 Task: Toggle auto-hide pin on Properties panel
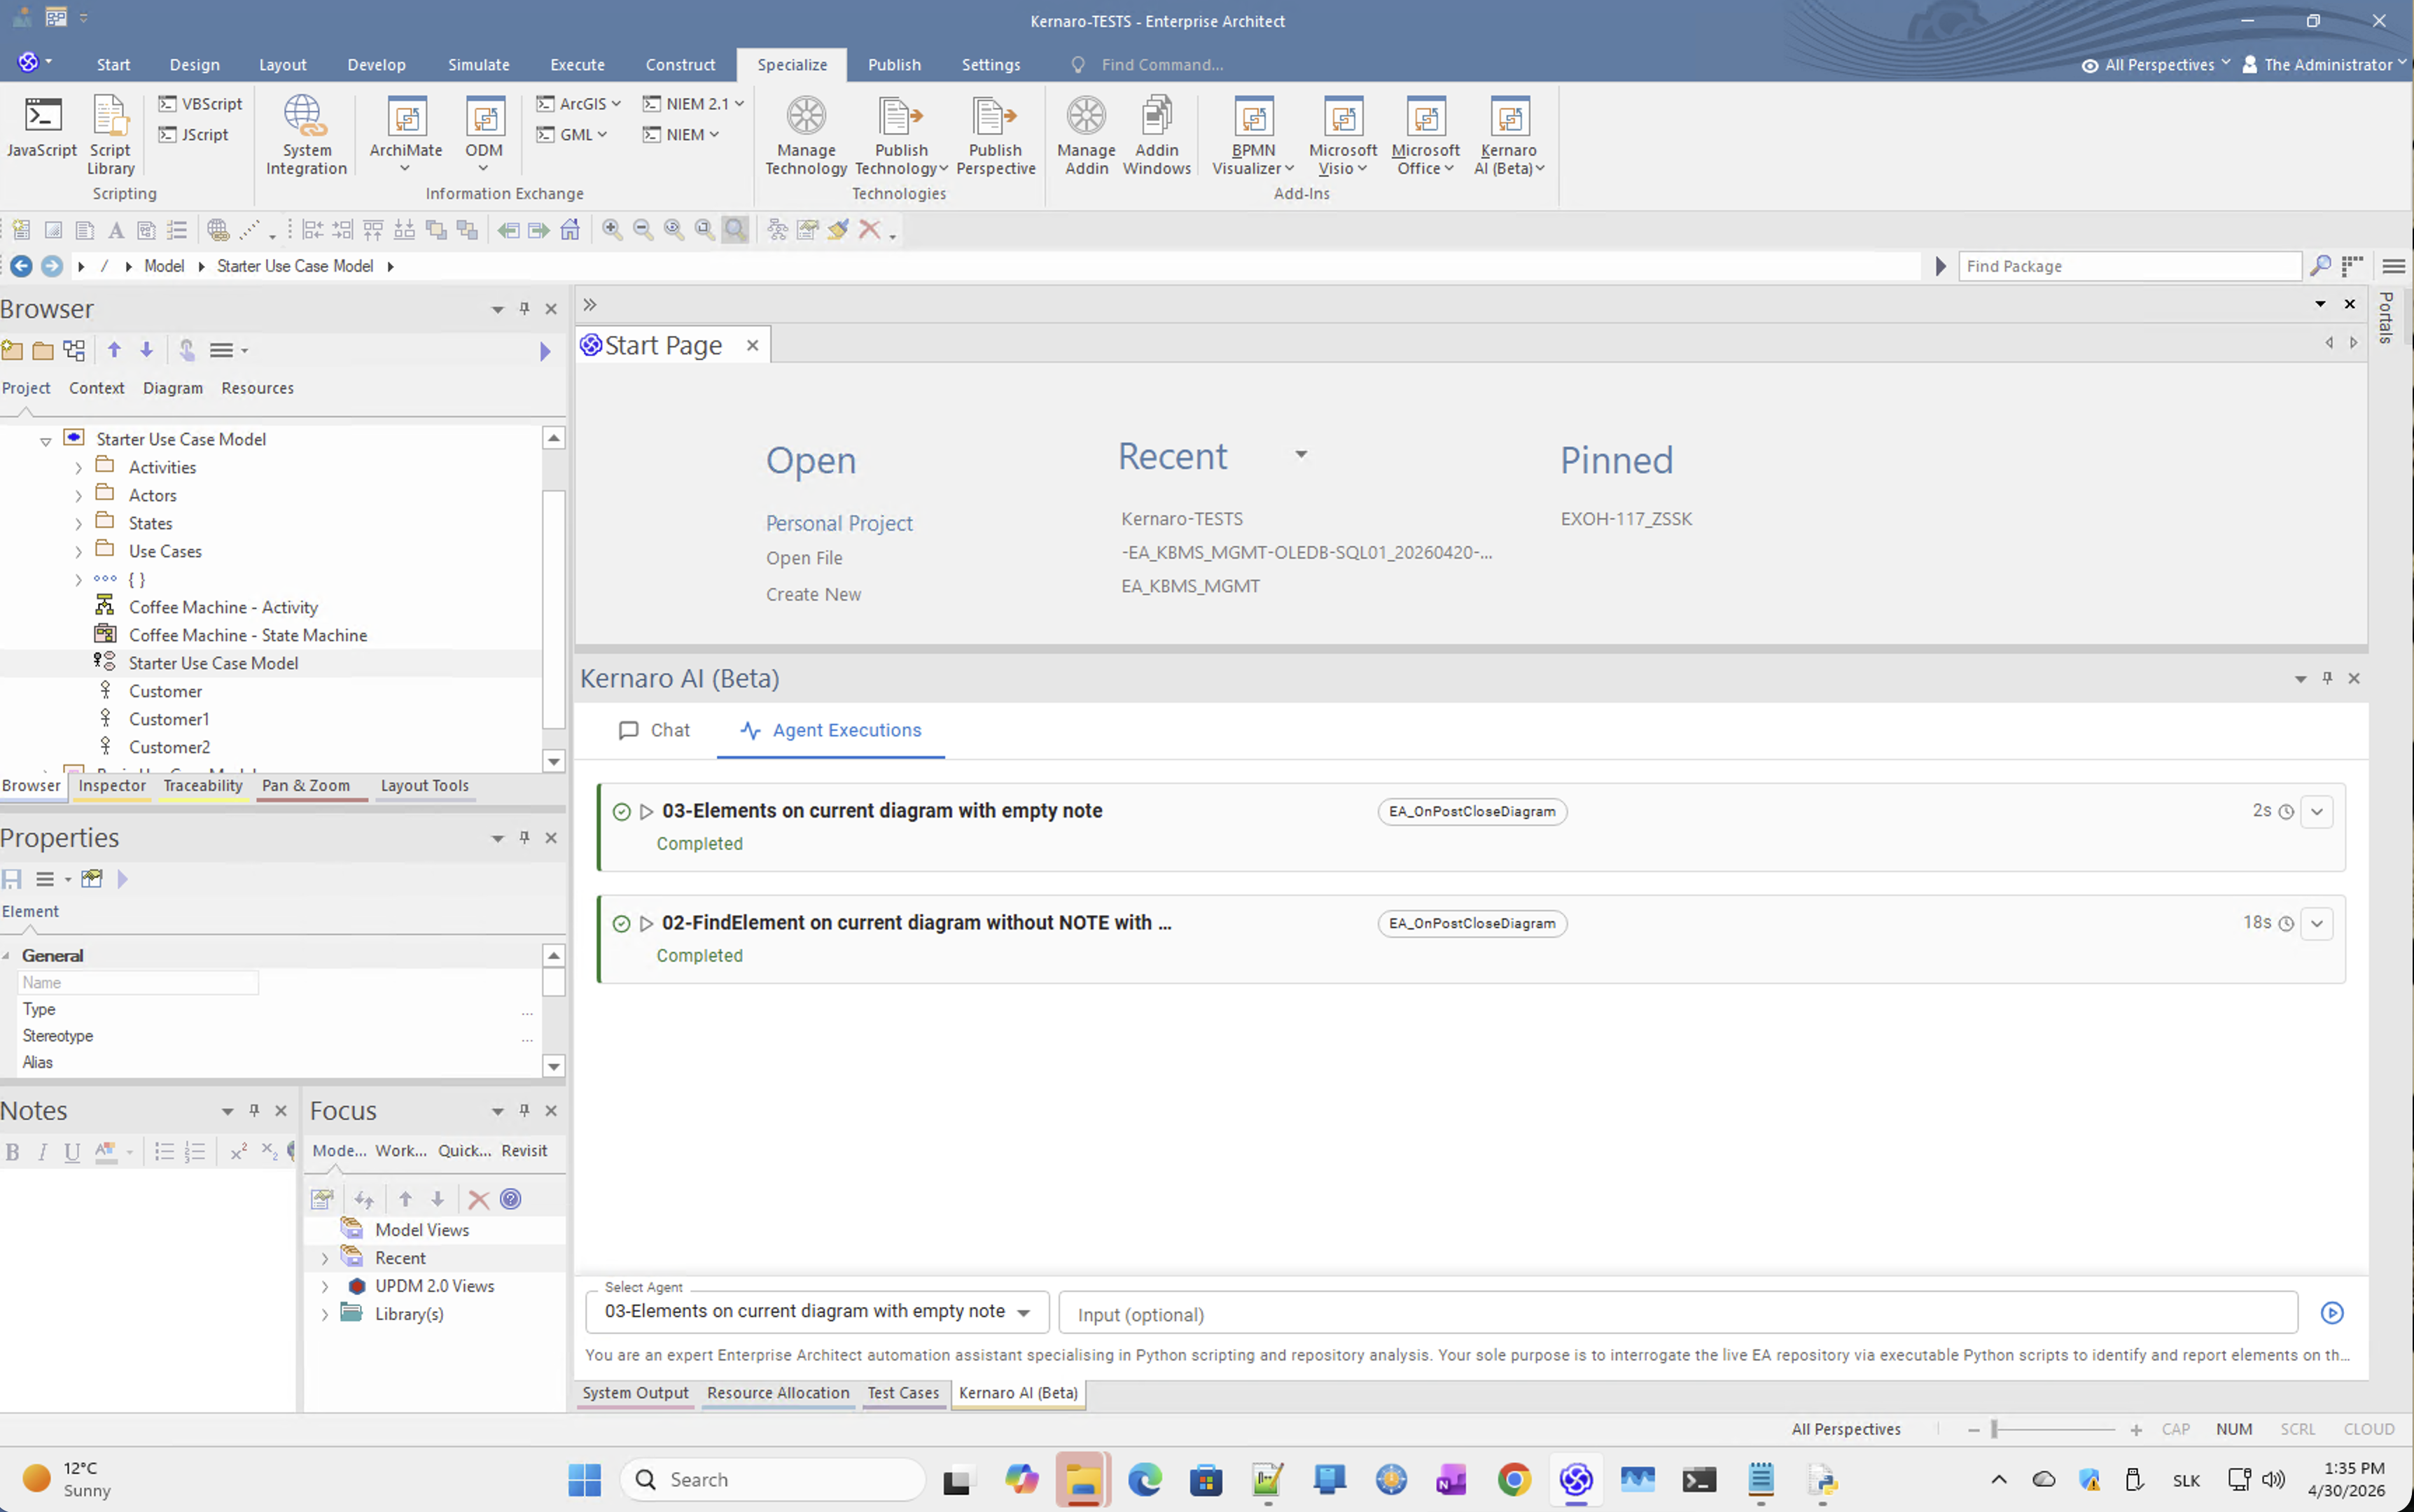[524, 838]
